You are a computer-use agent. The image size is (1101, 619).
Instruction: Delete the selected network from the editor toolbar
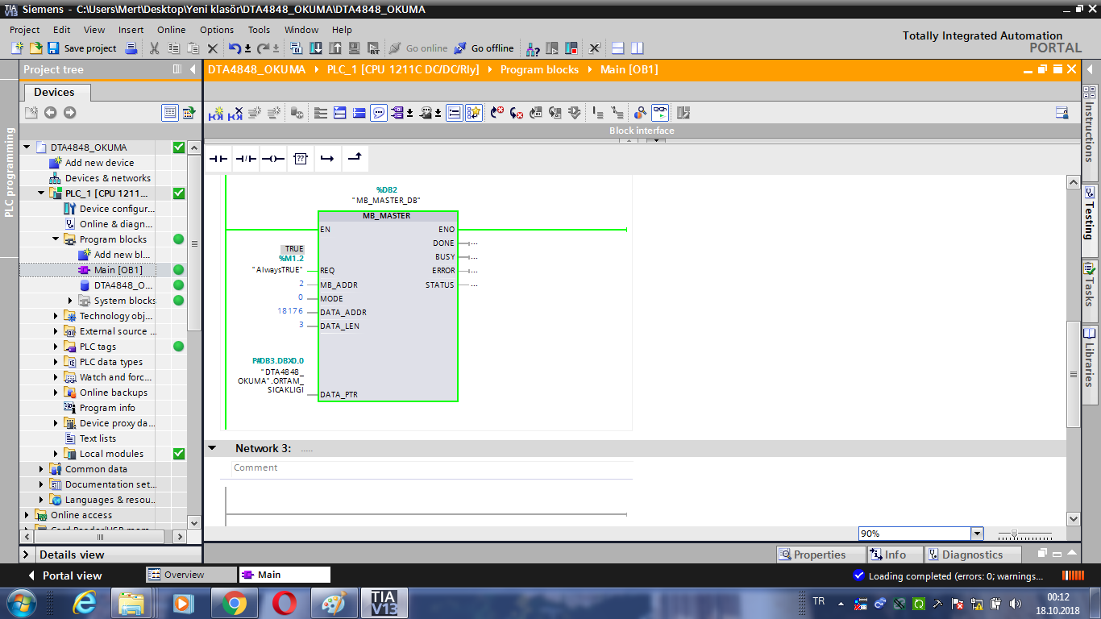click(235, 114)
